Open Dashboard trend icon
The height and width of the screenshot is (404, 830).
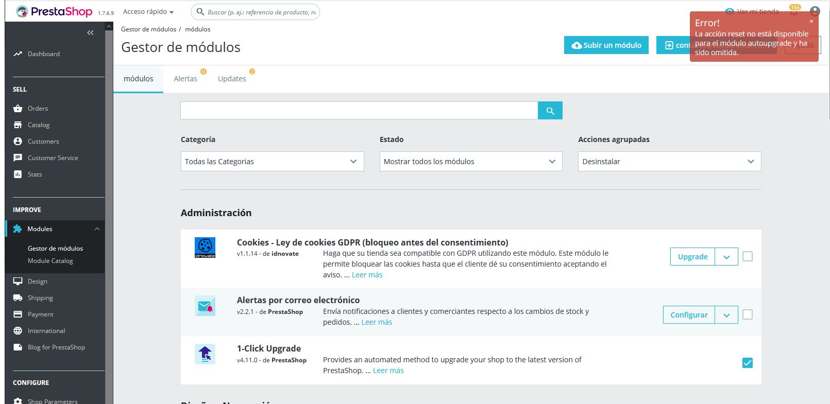pyautogui.click(x=18, y=54)
